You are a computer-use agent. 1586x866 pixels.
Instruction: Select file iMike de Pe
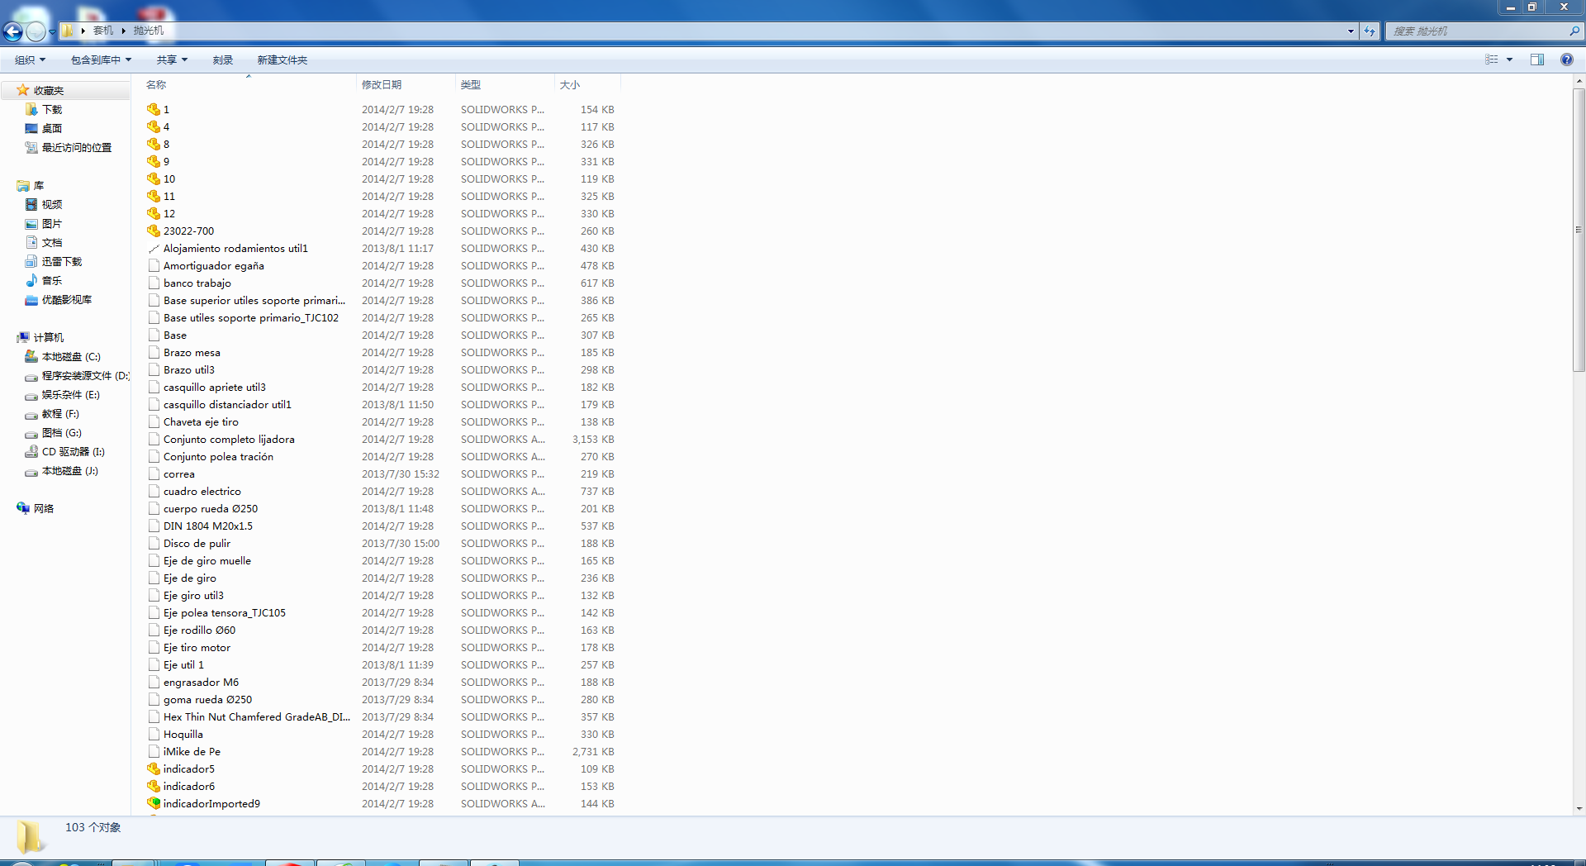coord(192,751)
